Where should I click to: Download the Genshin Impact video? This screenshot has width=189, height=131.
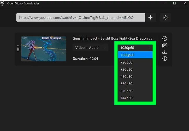pyautogui.click(x=165, y=52)
